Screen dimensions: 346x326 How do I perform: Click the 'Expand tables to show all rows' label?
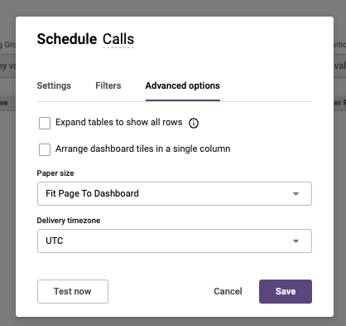point(119,122)
